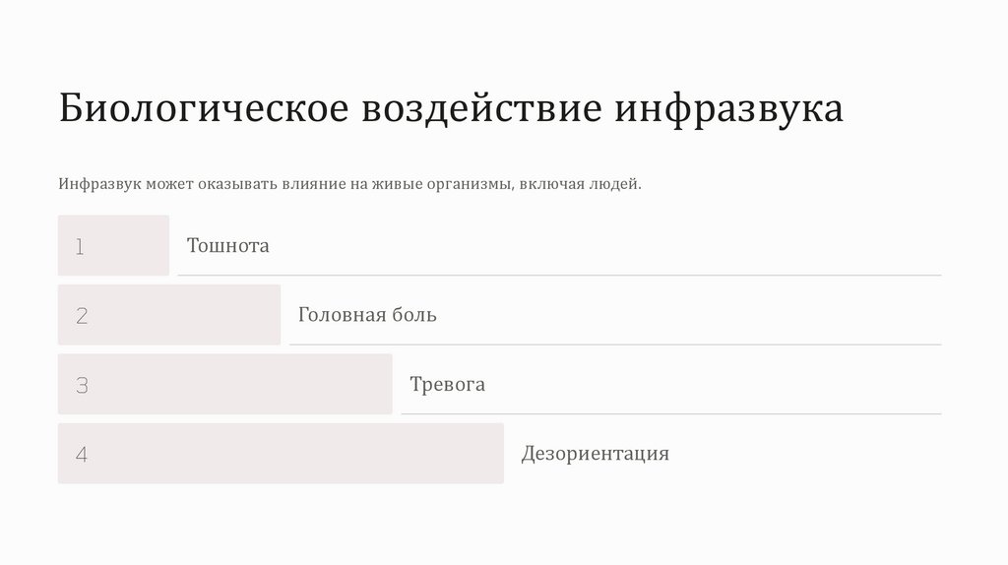Select the number 4 in the fourth box
This screenshot has width=1008, height=565.
click(82, 455)
